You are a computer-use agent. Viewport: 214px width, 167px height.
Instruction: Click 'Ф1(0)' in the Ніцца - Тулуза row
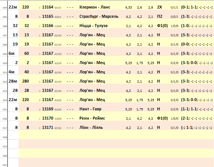click(x=162, y=26)
